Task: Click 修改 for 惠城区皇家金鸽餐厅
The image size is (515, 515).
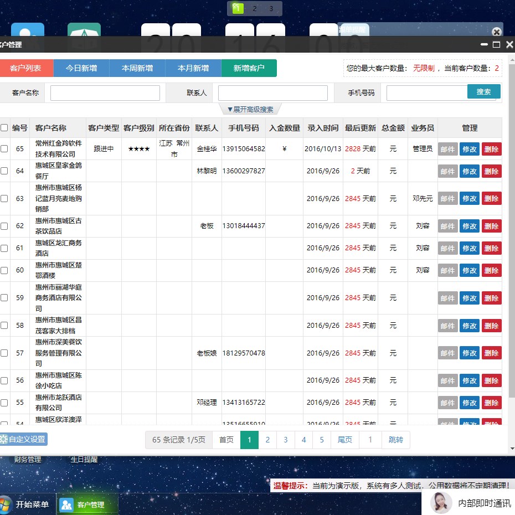Action: click(469, 171)
